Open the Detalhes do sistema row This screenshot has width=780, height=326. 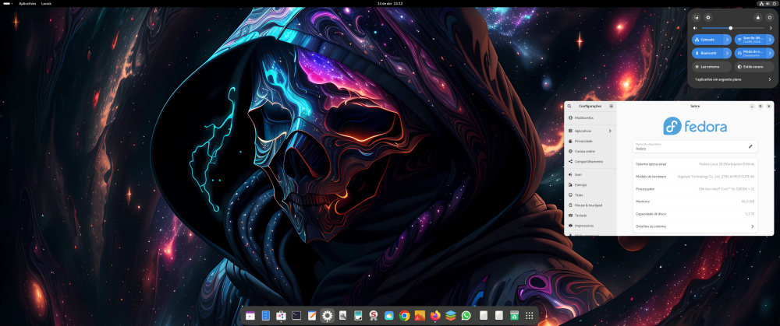pos(695,226)
